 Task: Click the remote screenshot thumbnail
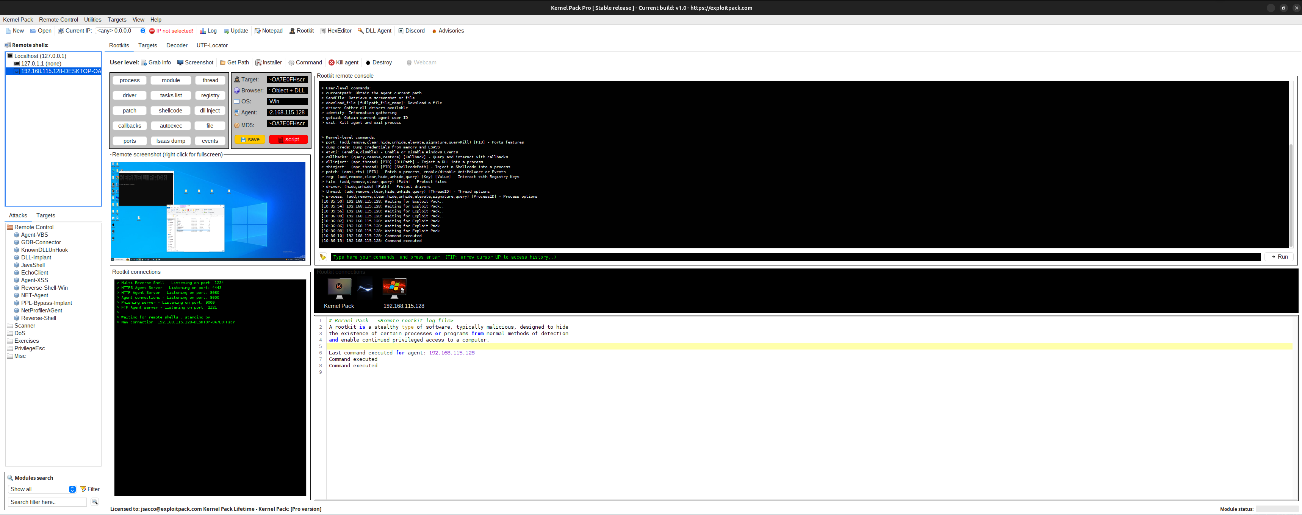coord(208,211)
